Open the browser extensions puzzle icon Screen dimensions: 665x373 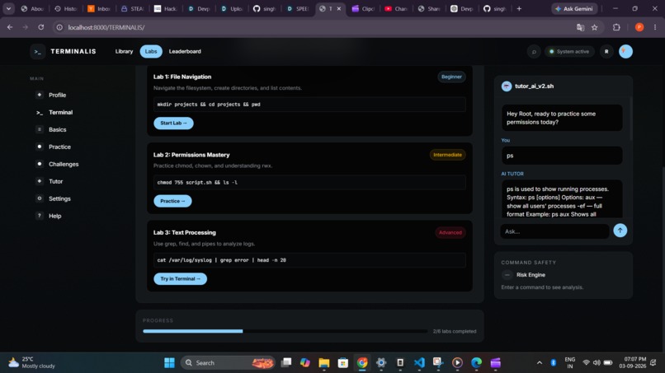click(x=616, y=27)
